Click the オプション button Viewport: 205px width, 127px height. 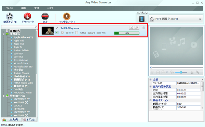pyautogui.click(x=29, y=120)
